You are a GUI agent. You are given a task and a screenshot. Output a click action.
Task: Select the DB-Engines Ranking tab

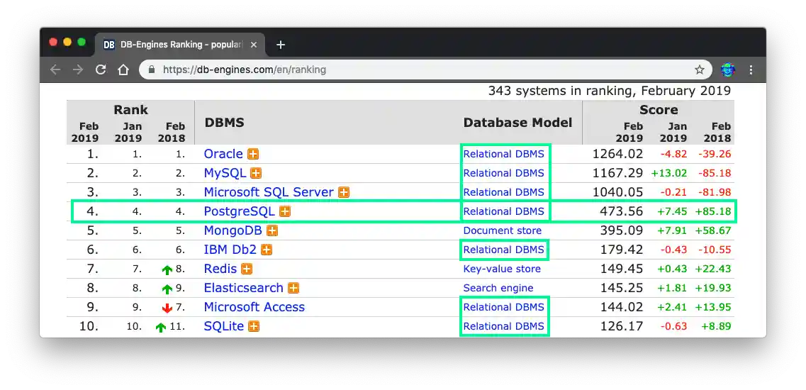tap(179, 45)
